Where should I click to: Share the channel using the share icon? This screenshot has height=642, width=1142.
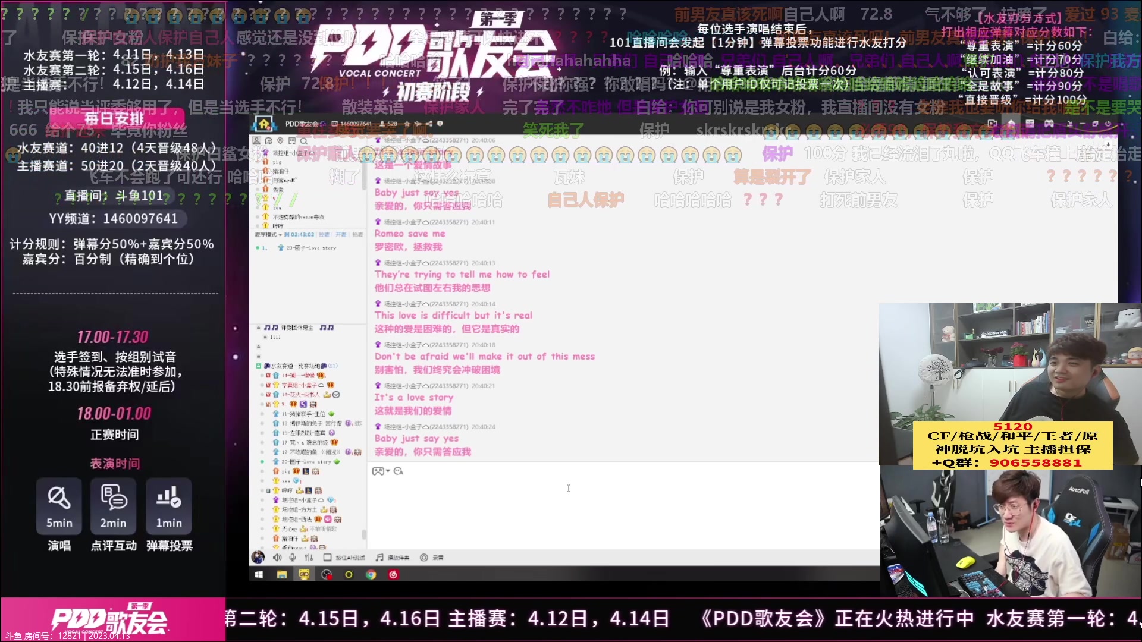(429, 124)
